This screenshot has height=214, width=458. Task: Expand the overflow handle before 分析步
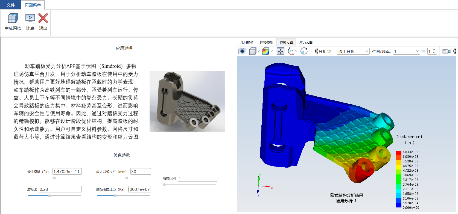pos(317,51)
